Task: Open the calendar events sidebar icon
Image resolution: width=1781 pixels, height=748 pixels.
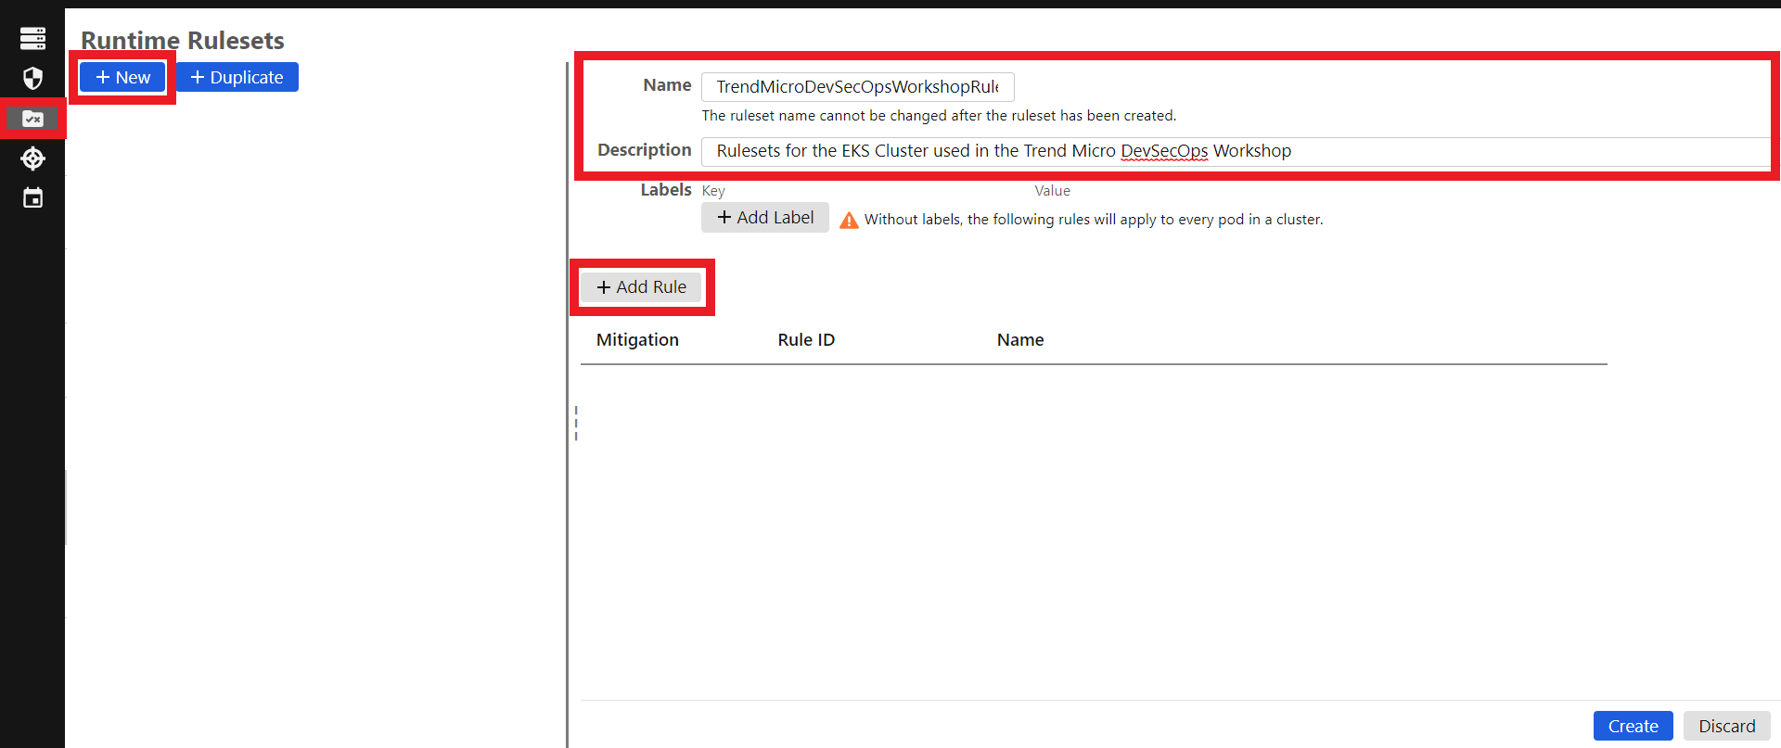Action: point(32,197)
